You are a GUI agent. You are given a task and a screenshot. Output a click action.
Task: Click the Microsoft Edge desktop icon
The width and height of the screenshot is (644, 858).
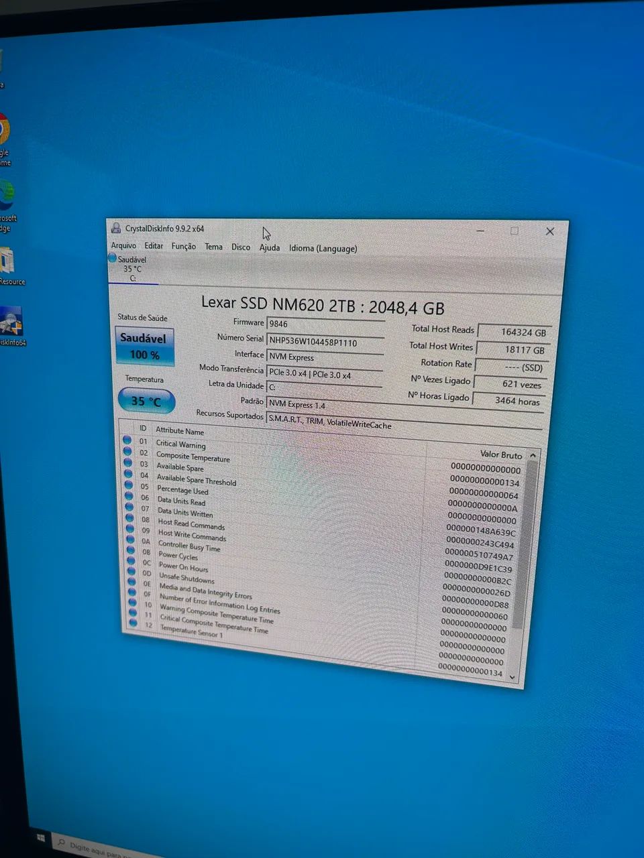[x=5, y=194]
